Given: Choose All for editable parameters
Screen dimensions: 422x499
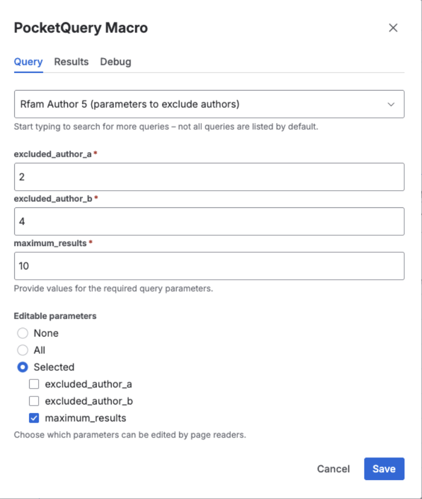Looking at the screenshot, I should click(x=22, y=350).
